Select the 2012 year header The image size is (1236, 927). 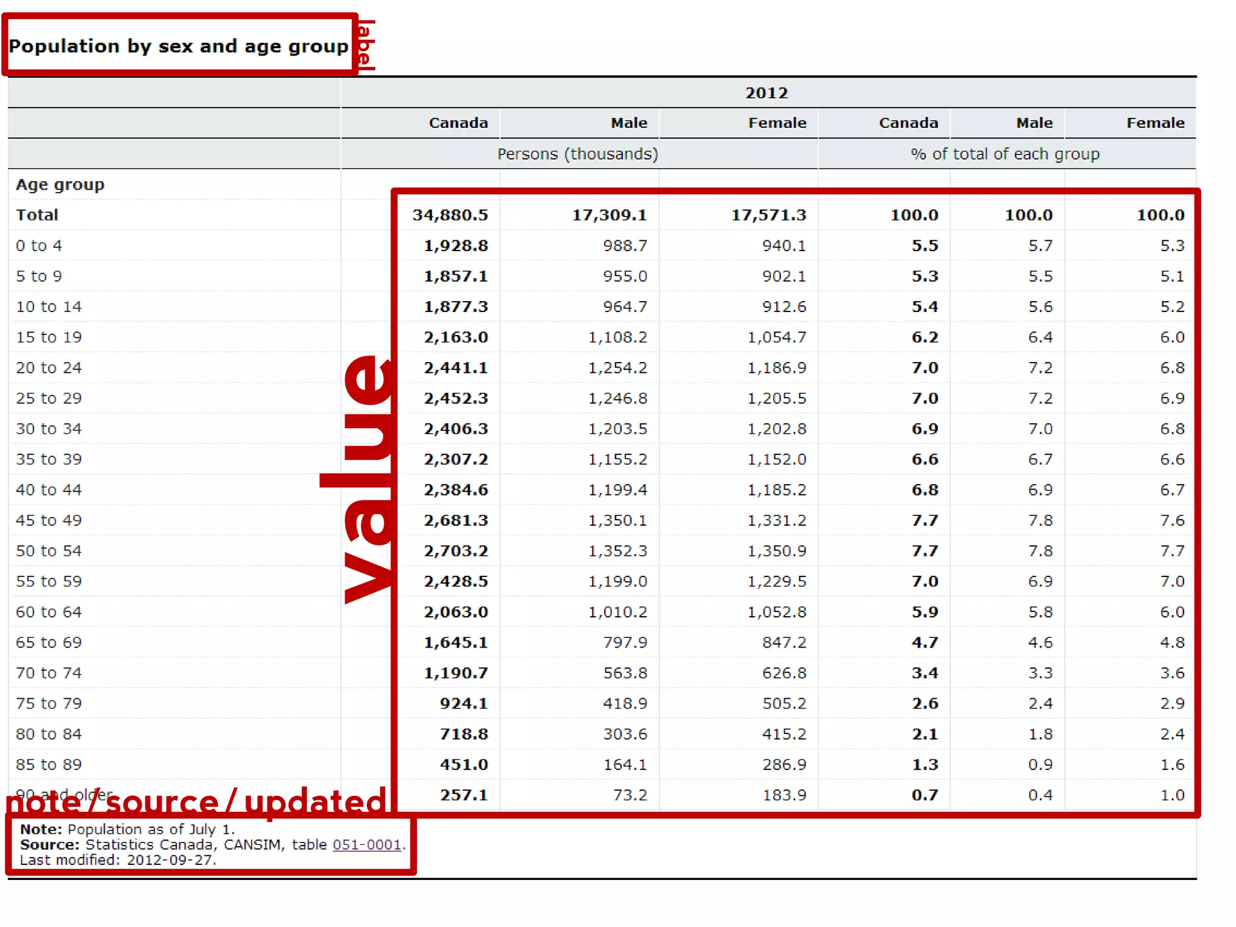766,93
